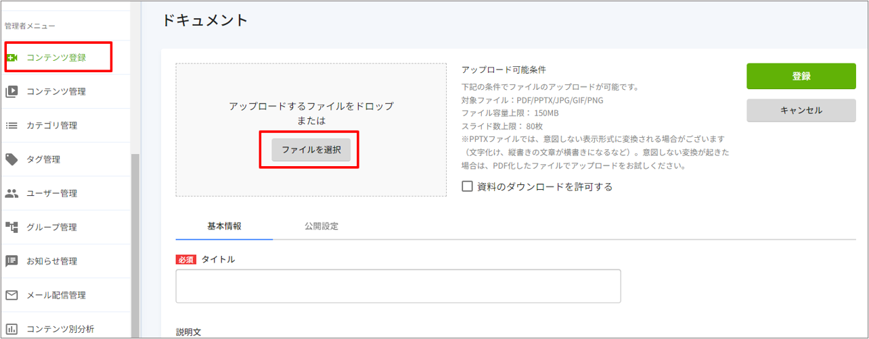Viewport: 869px width, 339px height.
Task: Click the コンテンツ別分析 chart icon
Action: [12, 329]
